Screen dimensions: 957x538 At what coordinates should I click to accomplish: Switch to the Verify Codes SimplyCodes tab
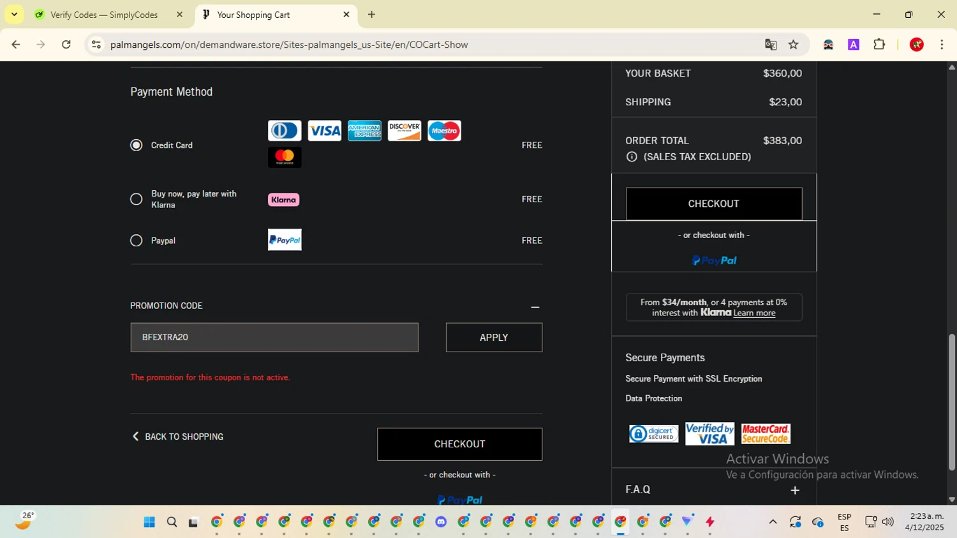(x=104, y=15)
